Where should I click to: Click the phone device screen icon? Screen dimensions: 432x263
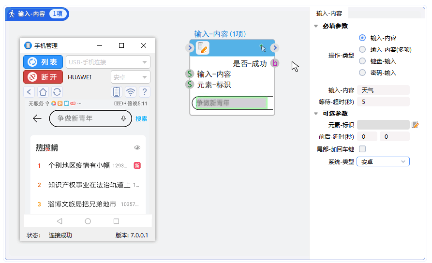point(117,92)
